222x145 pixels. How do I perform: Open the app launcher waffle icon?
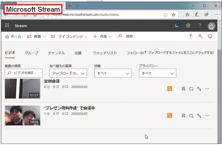tap(7, 26)
